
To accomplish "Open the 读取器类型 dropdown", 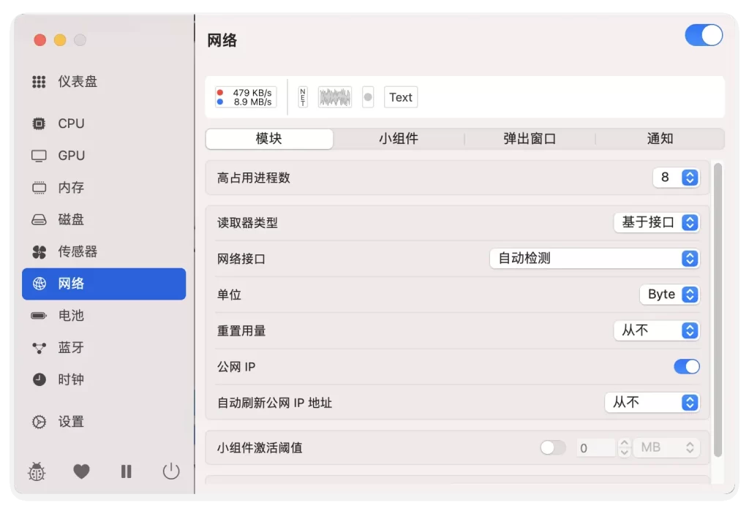I will [656, 222].
